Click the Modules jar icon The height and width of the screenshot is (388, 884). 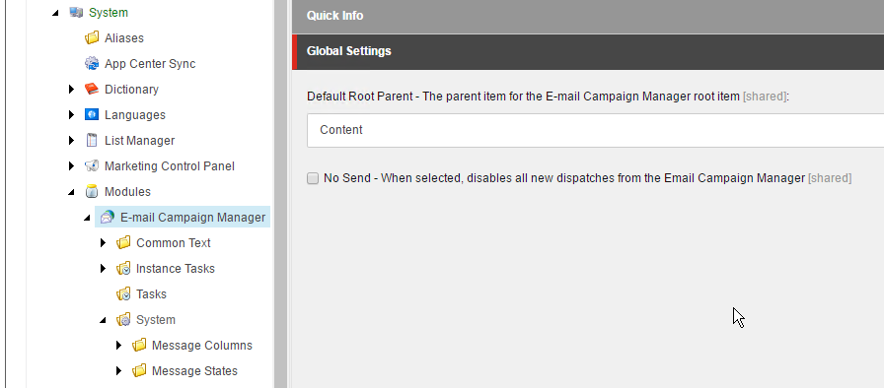tap(92, 192)
